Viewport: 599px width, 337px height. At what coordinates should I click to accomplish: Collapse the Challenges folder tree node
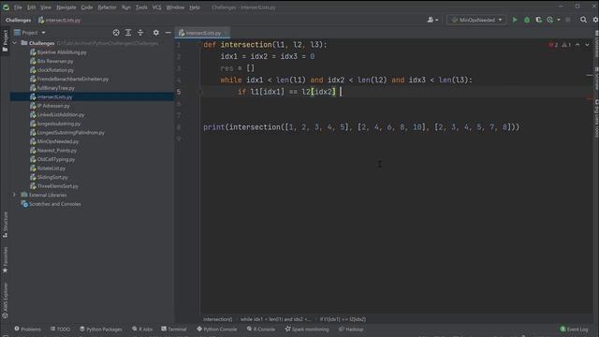click(15, 43)
